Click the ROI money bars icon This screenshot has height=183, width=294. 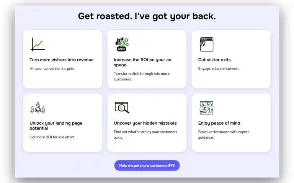tap(122, 44)
